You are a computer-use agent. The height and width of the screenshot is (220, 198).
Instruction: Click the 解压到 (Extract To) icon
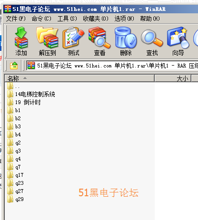coord(47,42)
